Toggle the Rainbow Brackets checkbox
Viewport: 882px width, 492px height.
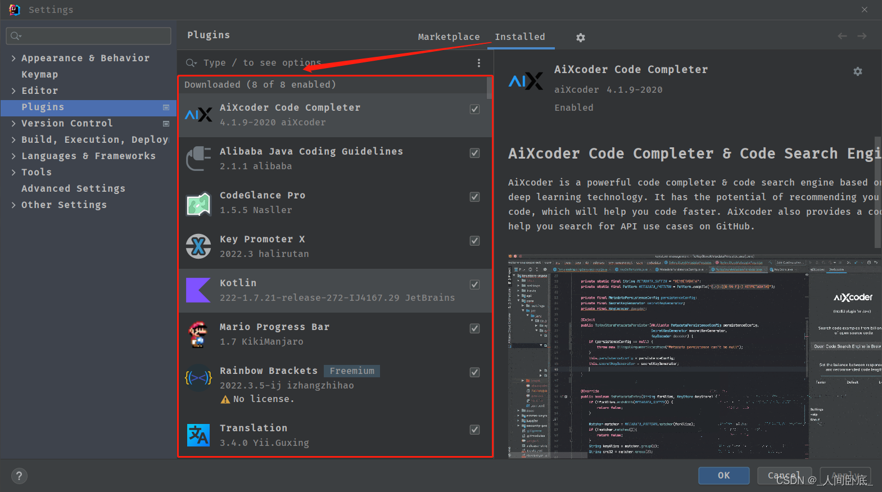coord(474,372)
